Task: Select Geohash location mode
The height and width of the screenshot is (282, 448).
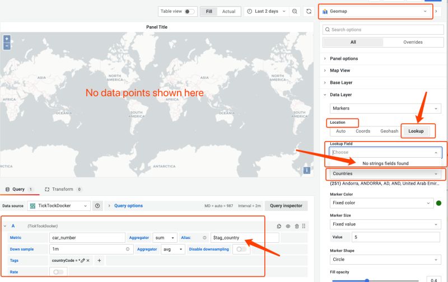Action: tap(389, 131)
